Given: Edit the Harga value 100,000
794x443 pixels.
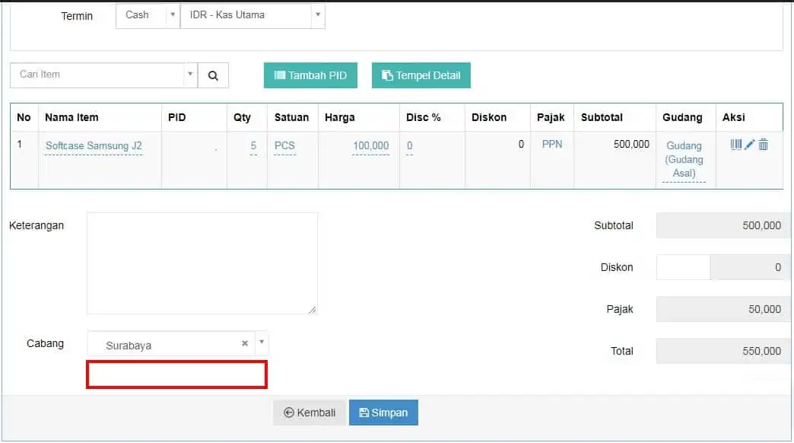Looking at the screenshot, I should (370, 146).
